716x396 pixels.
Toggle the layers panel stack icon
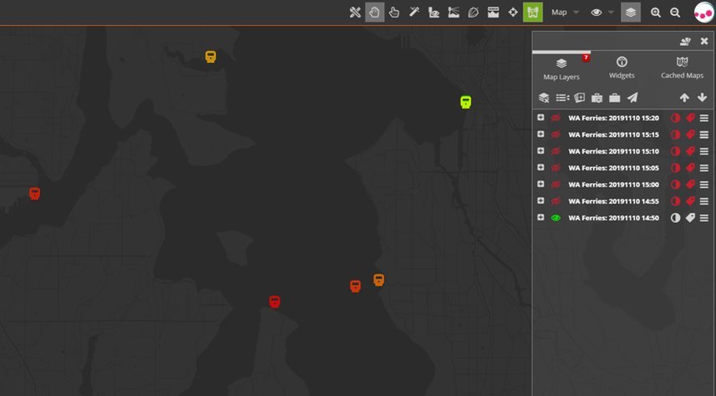pos(631,13)
